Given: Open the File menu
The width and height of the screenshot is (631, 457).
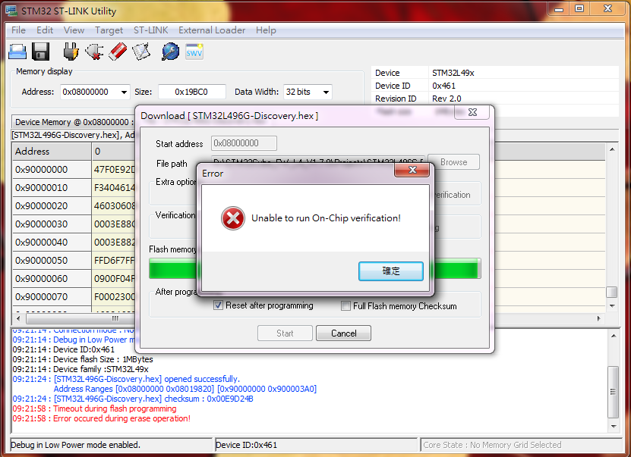Looking at the screenshot, I should [x=18, y=30].
